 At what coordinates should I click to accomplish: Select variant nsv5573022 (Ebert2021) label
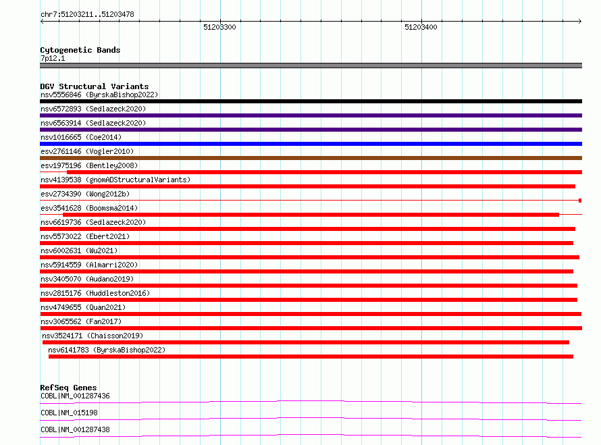85,236
